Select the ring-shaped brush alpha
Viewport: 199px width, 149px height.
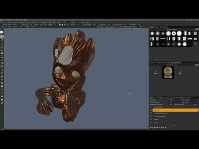pyautogui.click(x=174, y=34)
